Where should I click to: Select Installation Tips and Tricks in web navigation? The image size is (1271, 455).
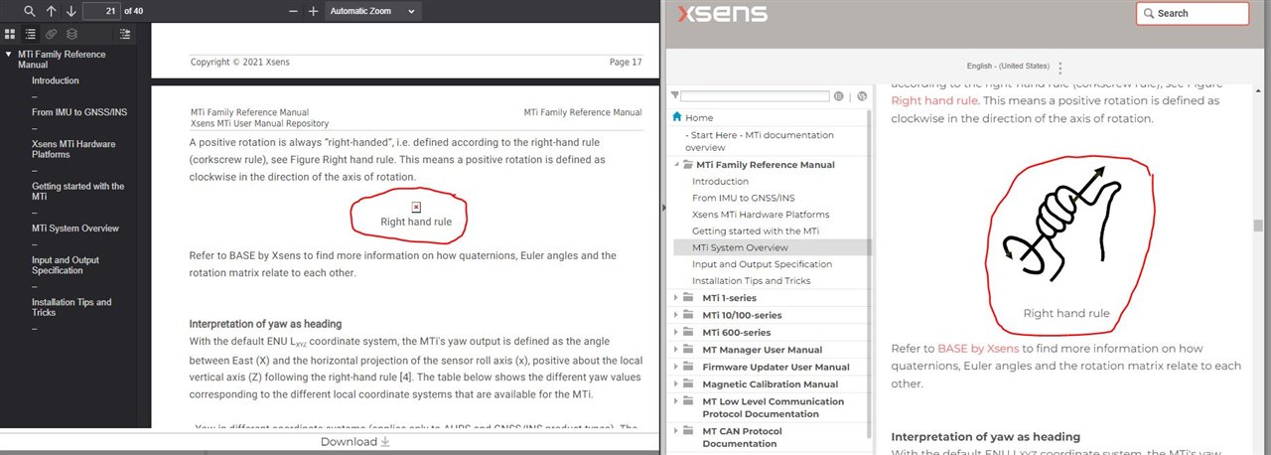(x=752, y=281)
